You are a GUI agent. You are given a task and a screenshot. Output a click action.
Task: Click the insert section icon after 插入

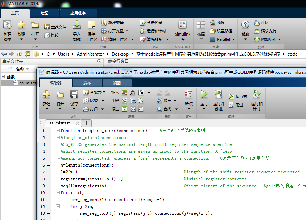(125, 92)
